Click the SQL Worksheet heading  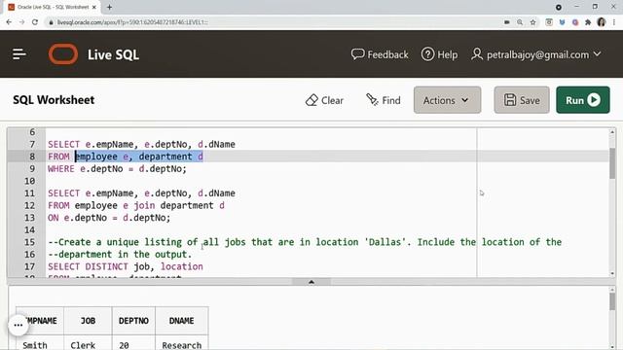[x=54, y=100]
